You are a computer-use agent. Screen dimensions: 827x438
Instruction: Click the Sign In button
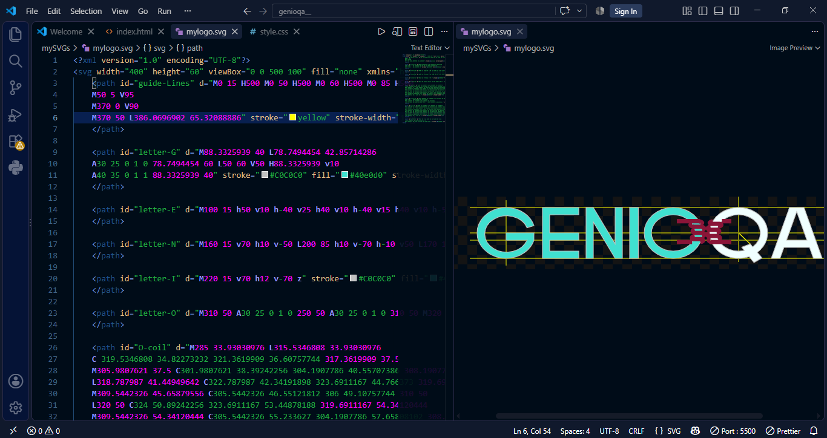tap(625, 11)
